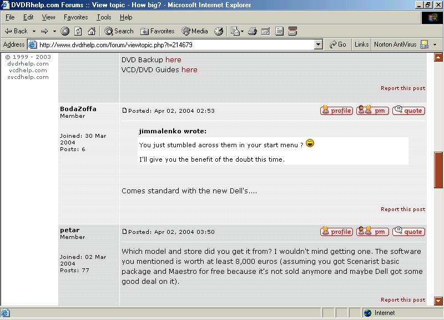Viewport: 444px width, 320px height.
Task: View petar's profile
Action: (x=336, y=231)
